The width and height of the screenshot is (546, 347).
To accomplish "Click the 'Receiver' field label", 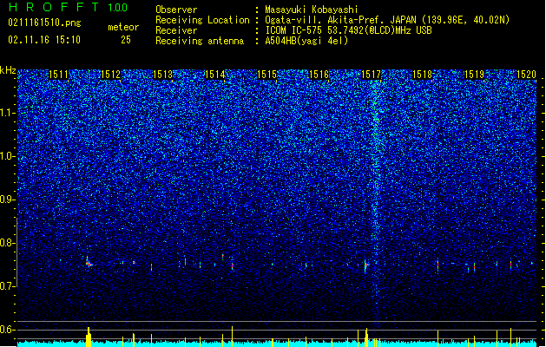I will (176, 30).
